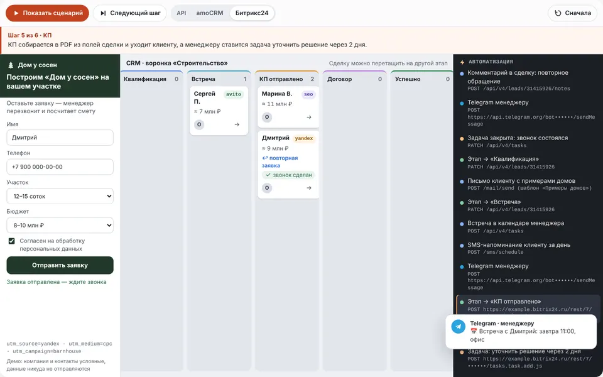Click the O avatar on the Сергей П. card

click(x=199, y=124)
